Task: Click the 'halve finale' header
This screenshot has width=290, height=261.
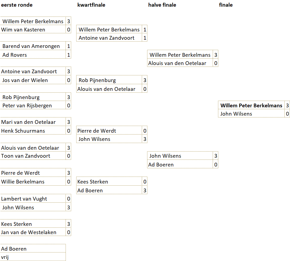Action: (x=162, y=5)
